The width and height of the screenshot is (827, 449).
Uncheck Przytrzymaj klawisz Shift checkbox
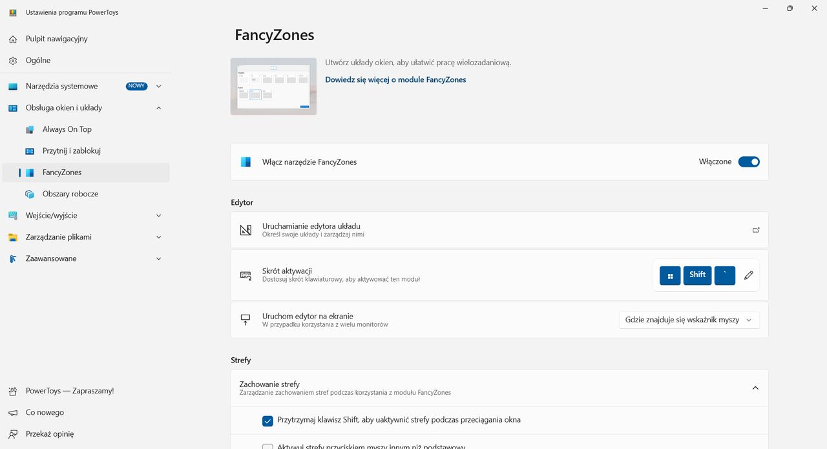coord(267,421)
